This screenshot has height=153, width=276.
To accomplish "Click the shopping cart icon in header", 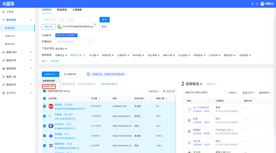I will click(x=253, y=4).
